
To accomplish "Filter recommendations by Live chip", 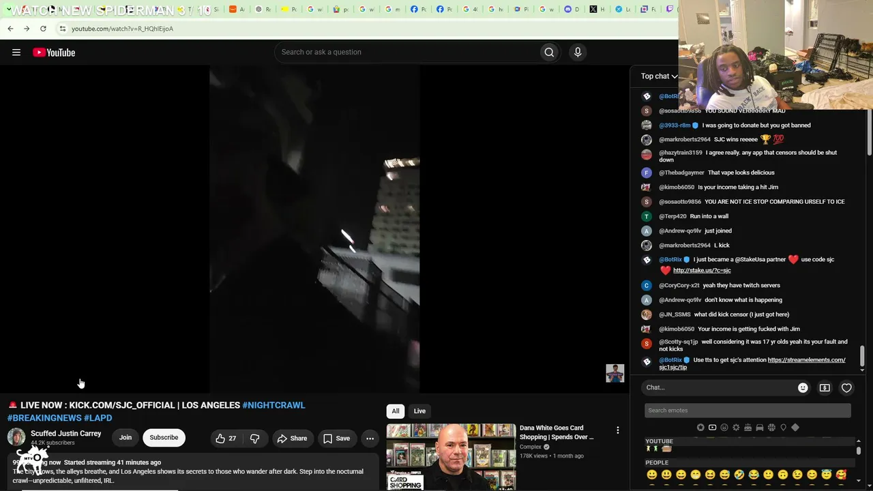I will point(419,411).
